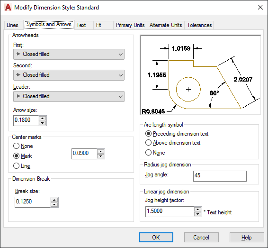Increase Jog height factor with up arrow
Screen dimensions: 268x248
[x=197, y=210]
